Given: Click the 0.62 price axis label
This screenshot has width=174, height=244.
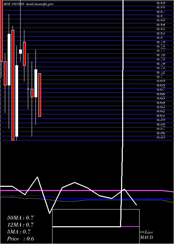Looking at the screenshot, I should [161, 111].
